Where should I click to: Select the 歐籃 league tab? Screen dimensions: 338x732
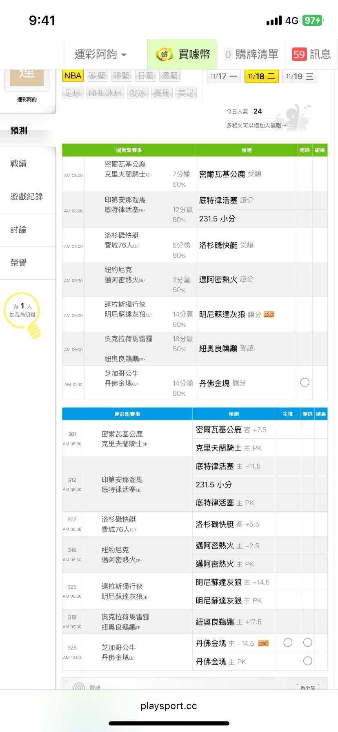click(97, 76)
